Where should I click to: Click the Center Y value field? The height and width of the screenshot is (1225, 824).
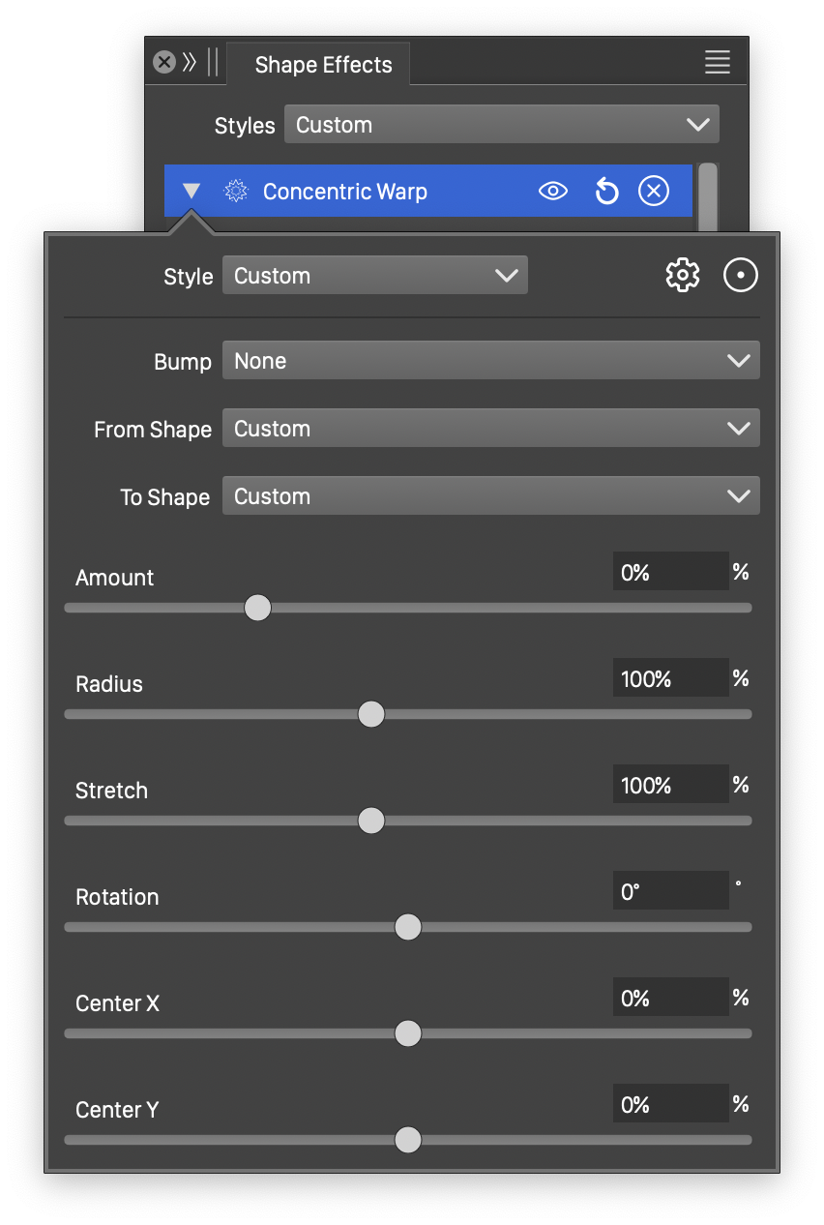(669, 1104)
